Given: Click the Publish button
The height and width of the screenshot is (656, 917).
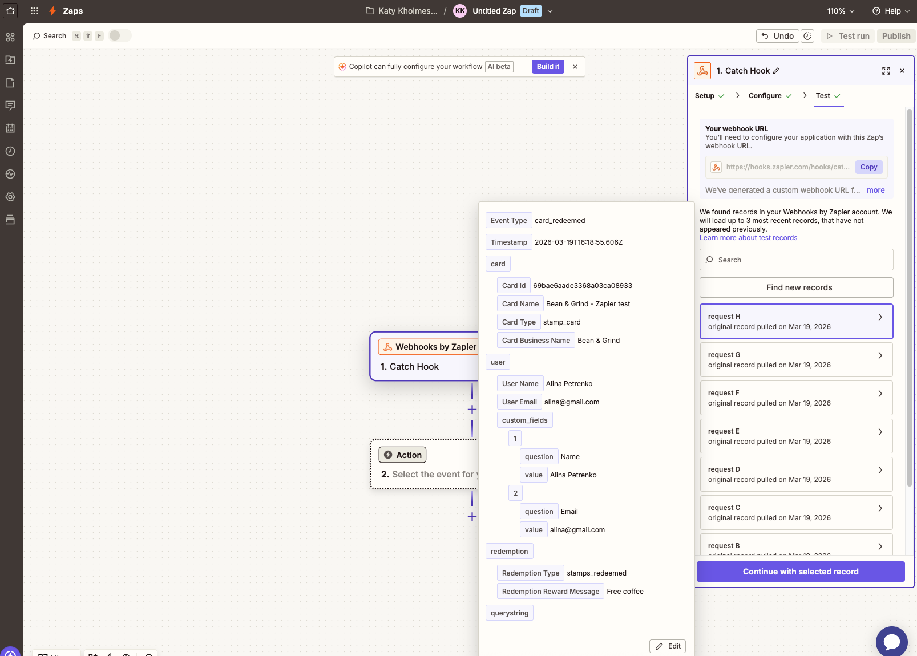Looking at the screenshot, I should (896, 36).
